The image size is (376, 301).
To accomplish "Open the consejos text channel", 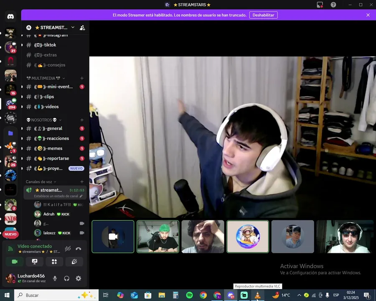I will (55, 65).
